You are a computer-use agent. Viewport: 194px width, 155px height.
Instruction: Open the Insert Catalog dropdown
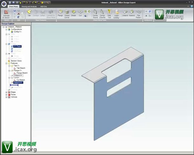[x=117, y=14]
